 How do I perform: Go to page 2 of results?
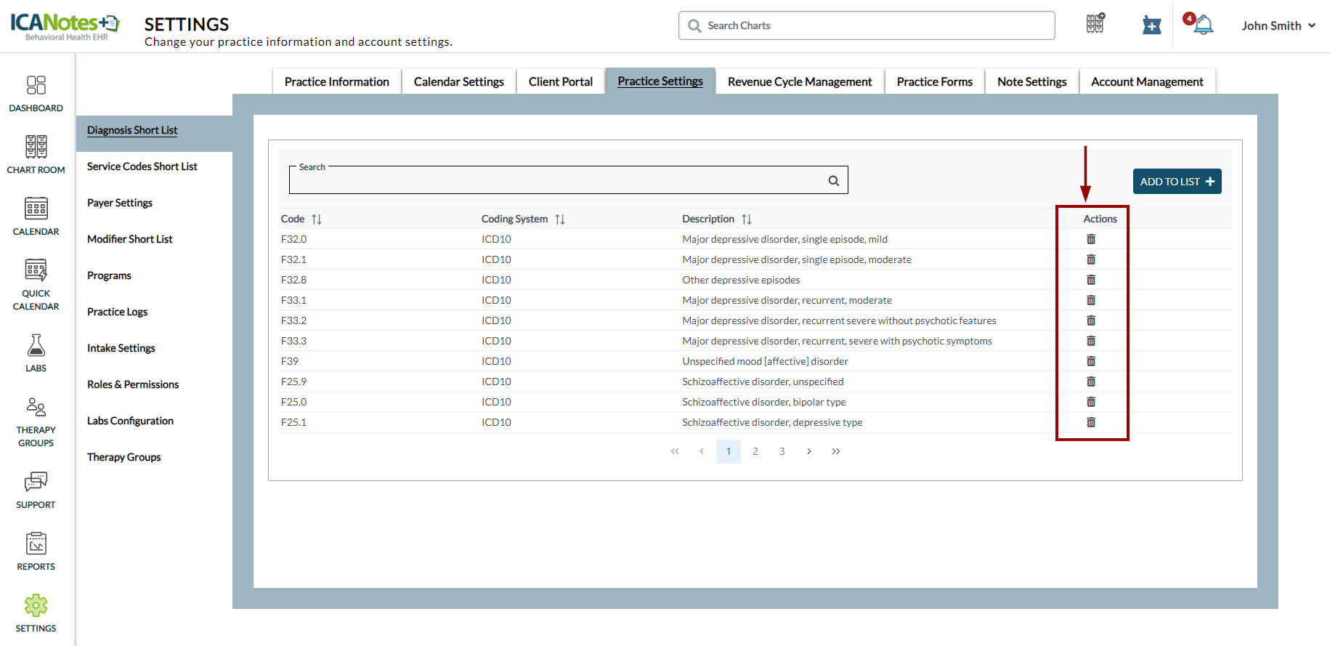(x=755, y=451)
